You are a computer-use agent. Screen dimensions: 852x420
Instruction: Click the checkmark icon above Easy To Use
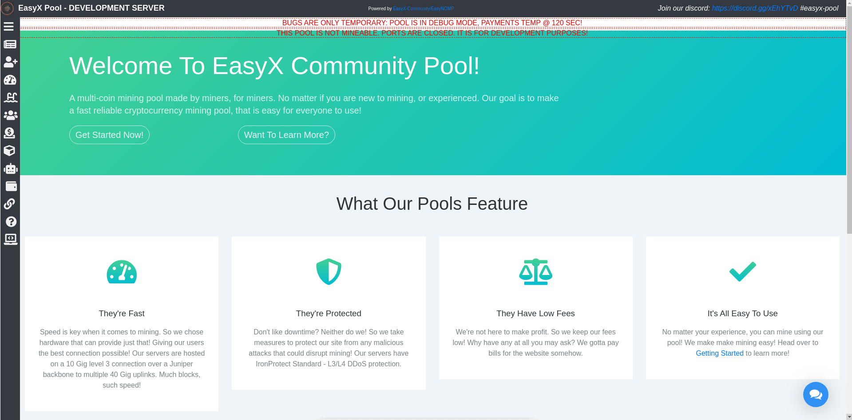(743, 271)
